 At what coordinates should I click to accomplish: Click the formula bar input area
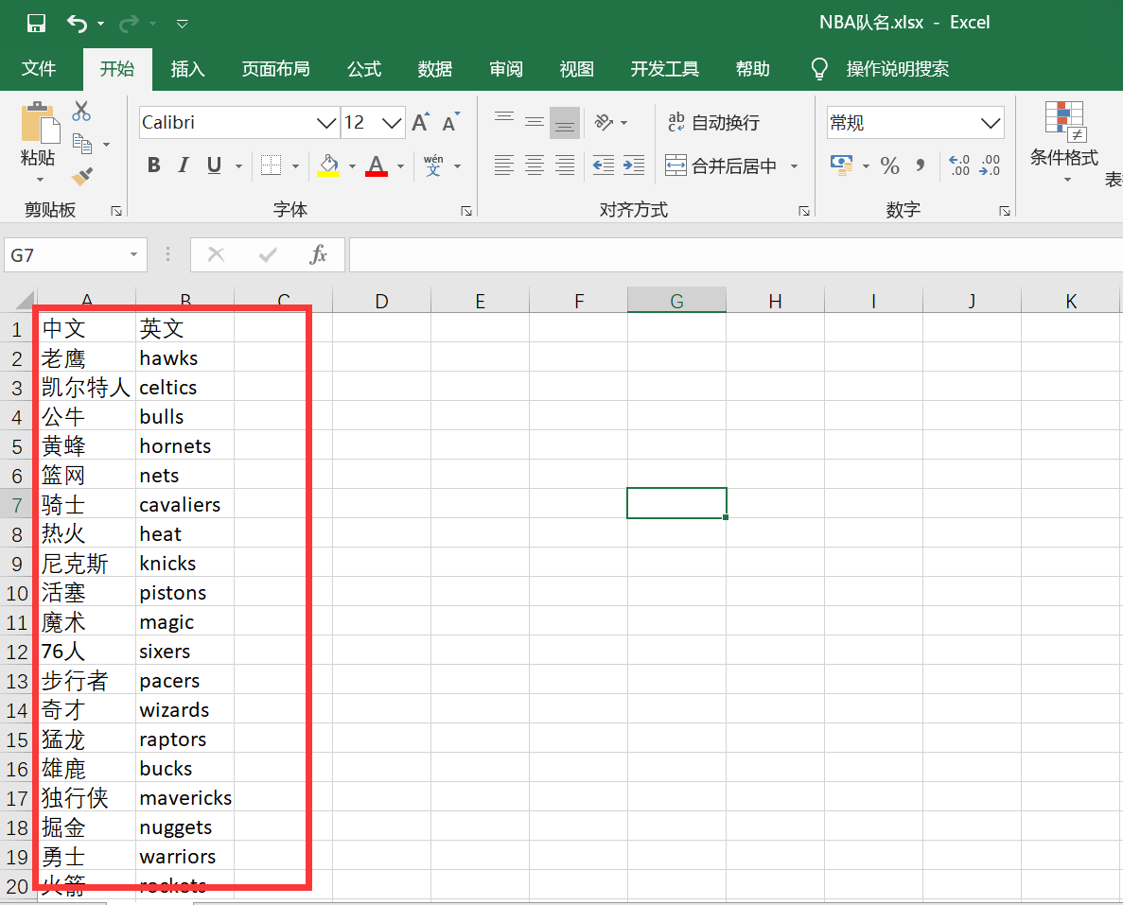[x=735, y=255]
